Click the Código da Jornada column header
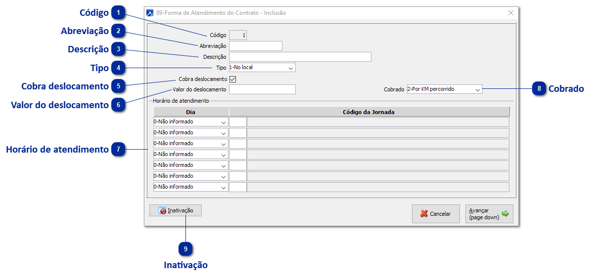This screenshot has height=279, width=592. (x=369, y=112)
